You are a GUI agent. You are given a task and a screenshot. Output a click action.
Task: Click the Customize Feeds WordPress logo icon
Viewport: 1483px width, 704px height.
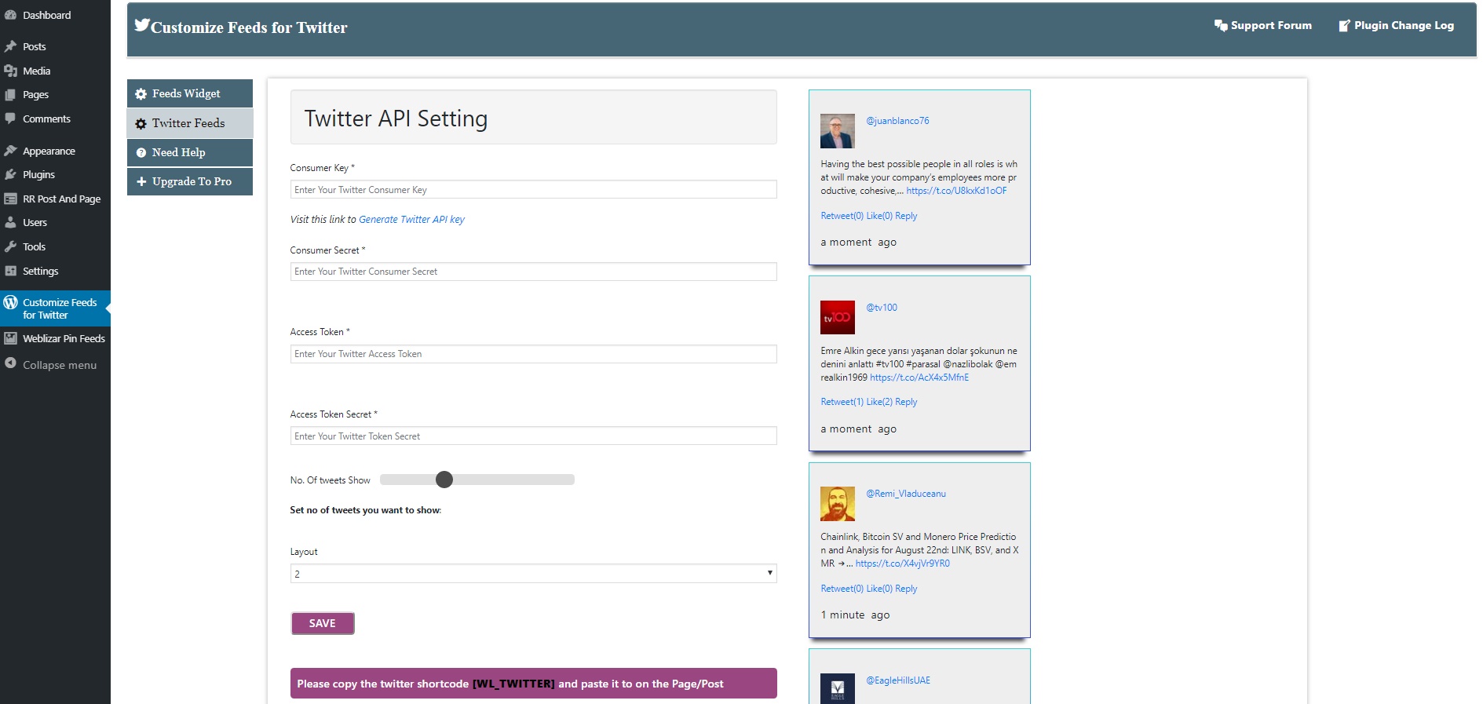10,302
